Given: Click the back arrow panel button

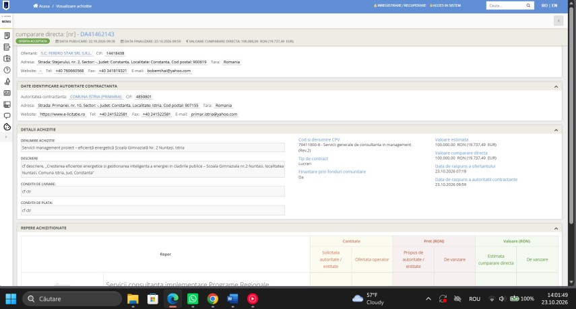Looking at the screenshot, I should coord(558,21).
